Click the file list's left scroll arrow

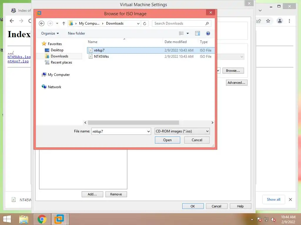click(85, 122)
